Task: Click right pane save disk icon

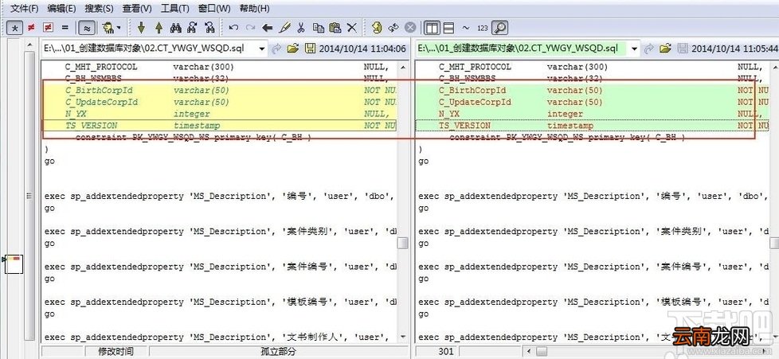Action: click(x=683, y=49)
